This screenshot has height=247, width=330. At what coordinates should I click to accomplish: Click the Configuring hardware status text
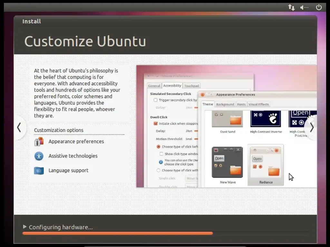tap(61, 227)
